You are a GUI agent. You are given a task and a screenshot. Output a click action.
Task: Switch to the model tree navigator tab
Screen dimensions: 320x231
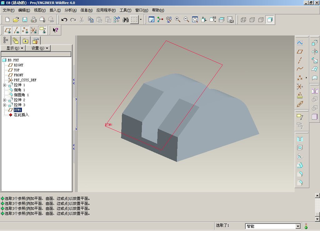tap(6, 40)
